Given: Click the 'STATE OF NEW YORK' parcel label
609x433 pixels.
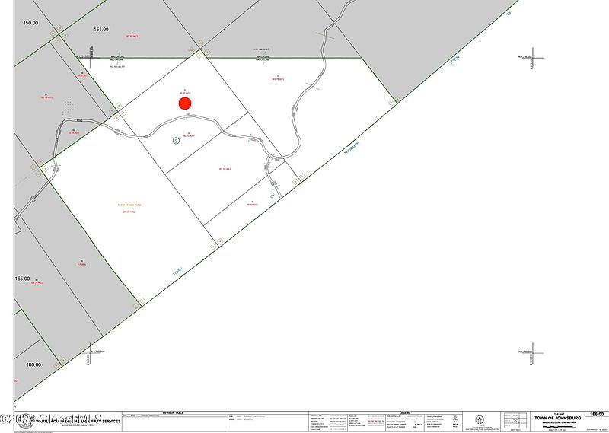Looking at the screenshot, I should [x=129, y=205].
